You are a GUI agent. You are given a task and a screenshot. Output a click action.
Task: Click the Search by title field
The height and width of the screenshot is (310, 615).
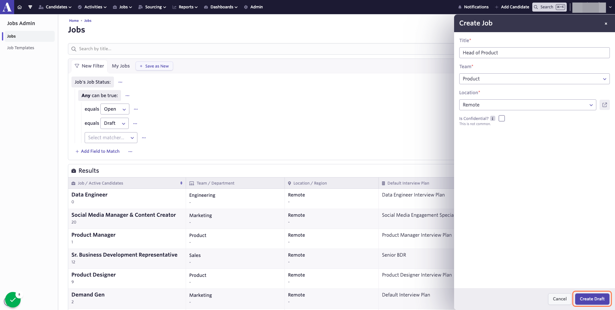261,49
